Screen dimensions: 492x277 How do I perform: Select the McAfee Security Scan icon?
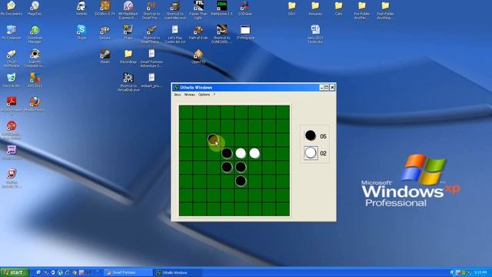coord(12,179)
